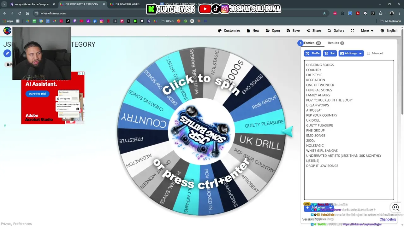Expand the Add image dropdown arrow
Screen dimensions: 404x227
360,53
